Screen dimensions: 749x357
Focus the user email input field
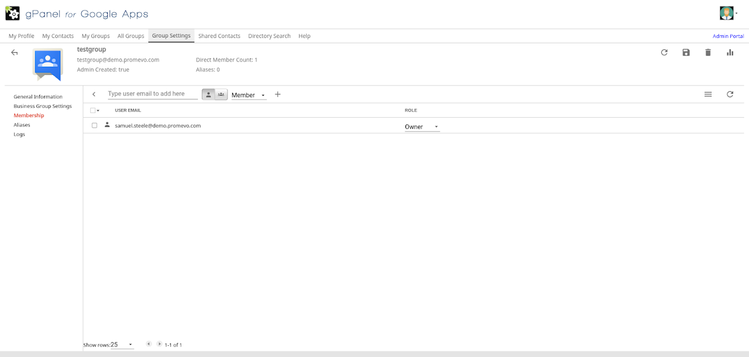(153, 94)
